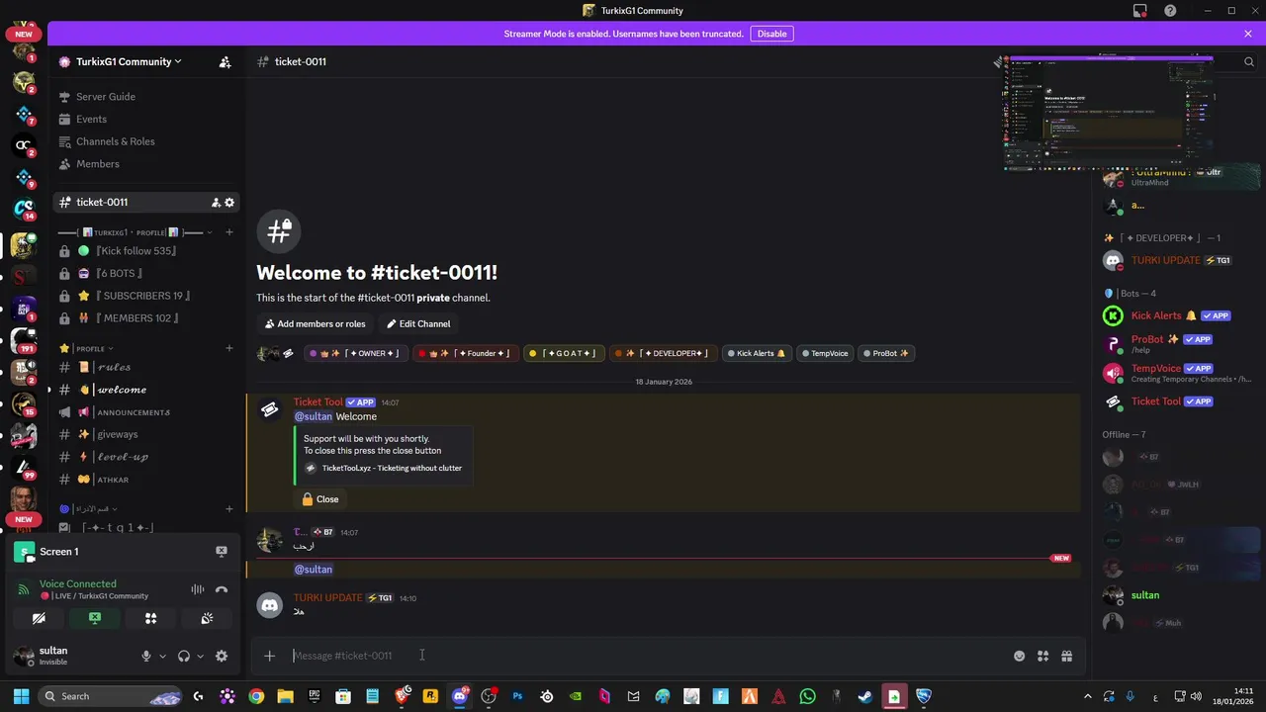Open the stream preview thumbnail

tap(1108, 113)
